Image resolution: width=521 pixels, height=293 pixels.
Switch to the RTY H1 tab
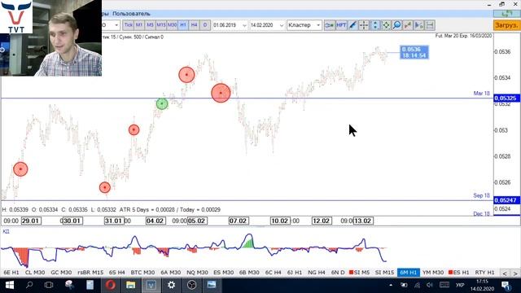pos(484,273)
